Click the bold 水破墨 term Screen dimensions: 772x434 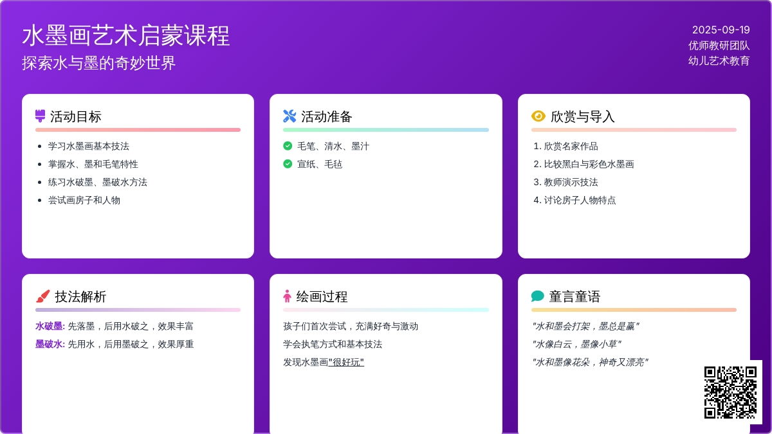(x=50, y=326)
